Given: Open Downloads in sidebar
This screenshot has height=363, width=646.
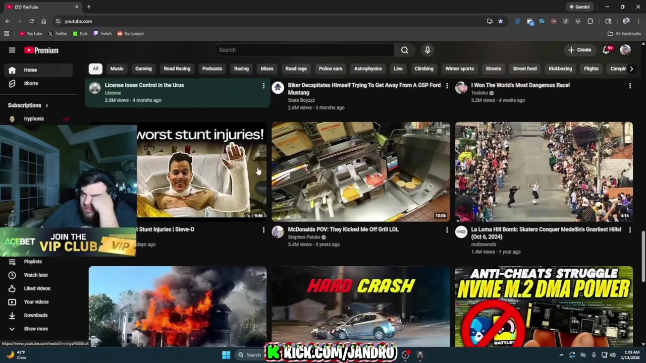Looking at the screenshot, I should [38, 315].
